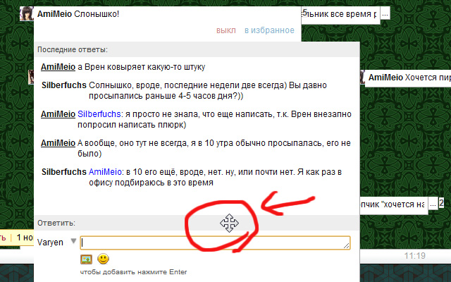Click 'в избранное' to add to favorites
Image resolution: width=451 pixels, height=282 pixels.
pyautogui.click(x=269, y=30)
